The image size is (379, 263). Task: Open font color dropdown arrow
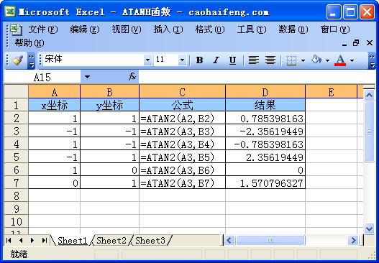[x=352, y=60]
